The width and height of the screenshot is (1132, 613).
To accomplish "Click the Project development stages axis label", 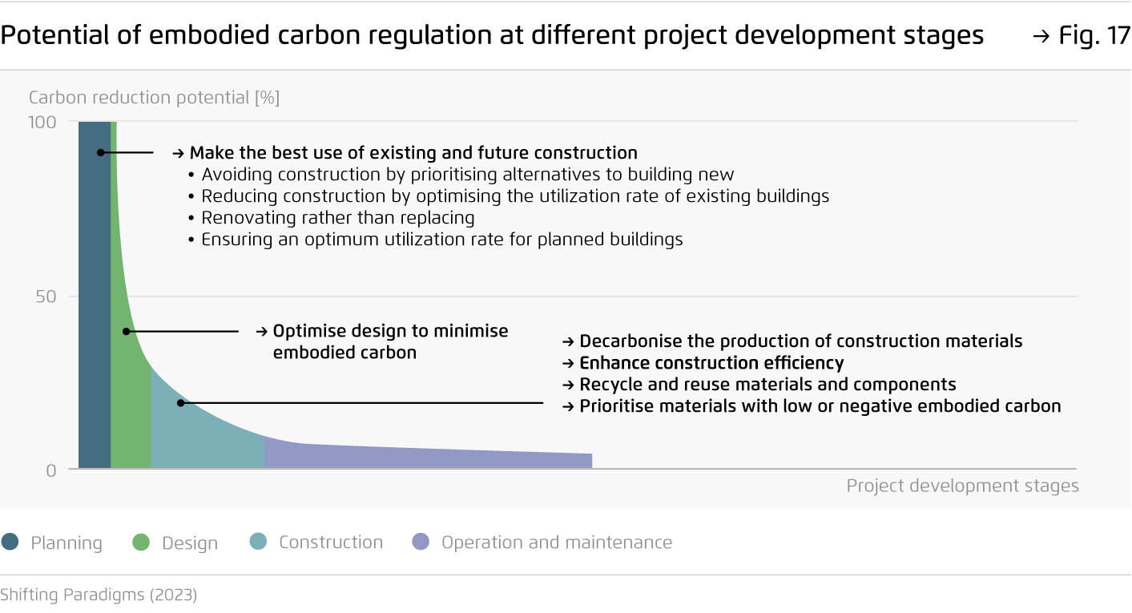I will tap(962, 486).
